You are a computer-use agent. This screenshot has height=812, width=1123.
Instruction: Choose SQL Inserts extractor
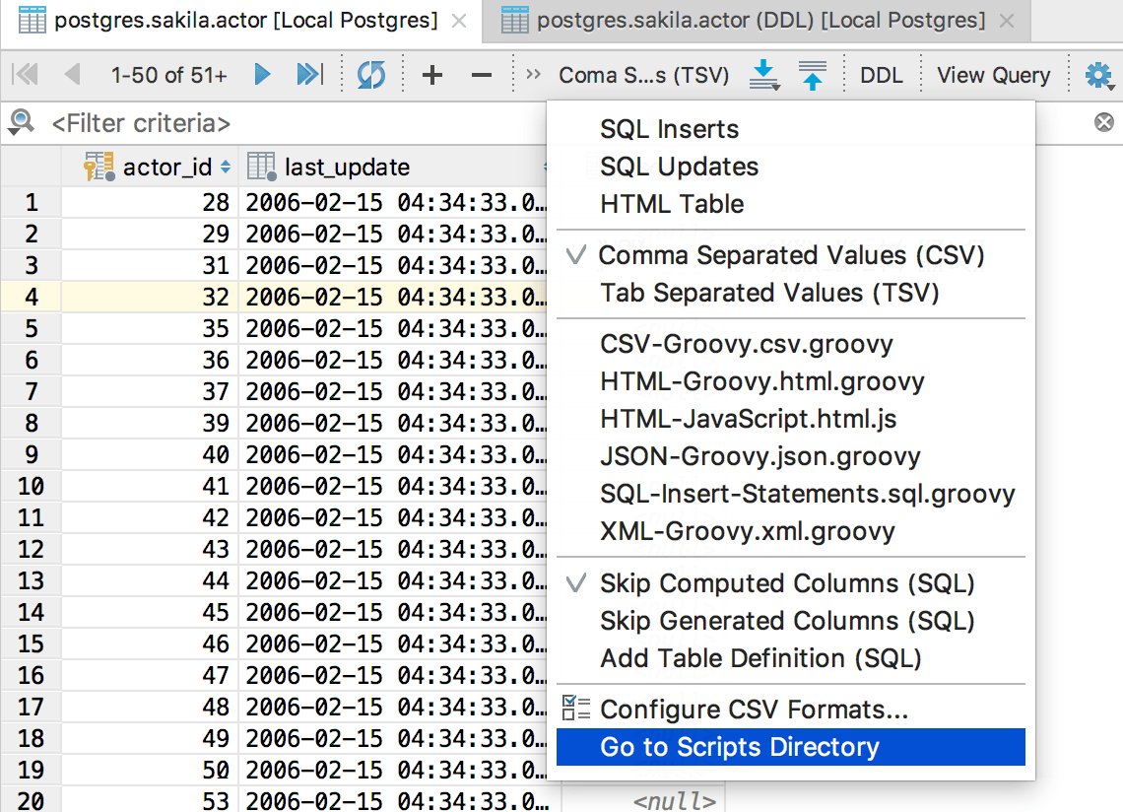click(x=791, y=129)
